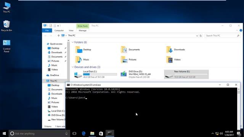Click the taskbar clock showing 4:03 AM
Screen dimensions: 244x137
coord(229,134)
